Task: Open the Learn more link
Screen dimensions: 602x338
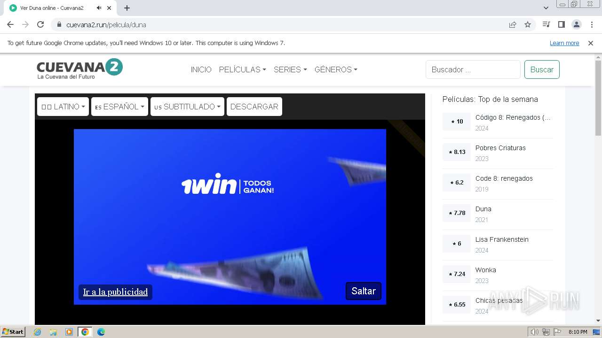Action: (564, 43)
